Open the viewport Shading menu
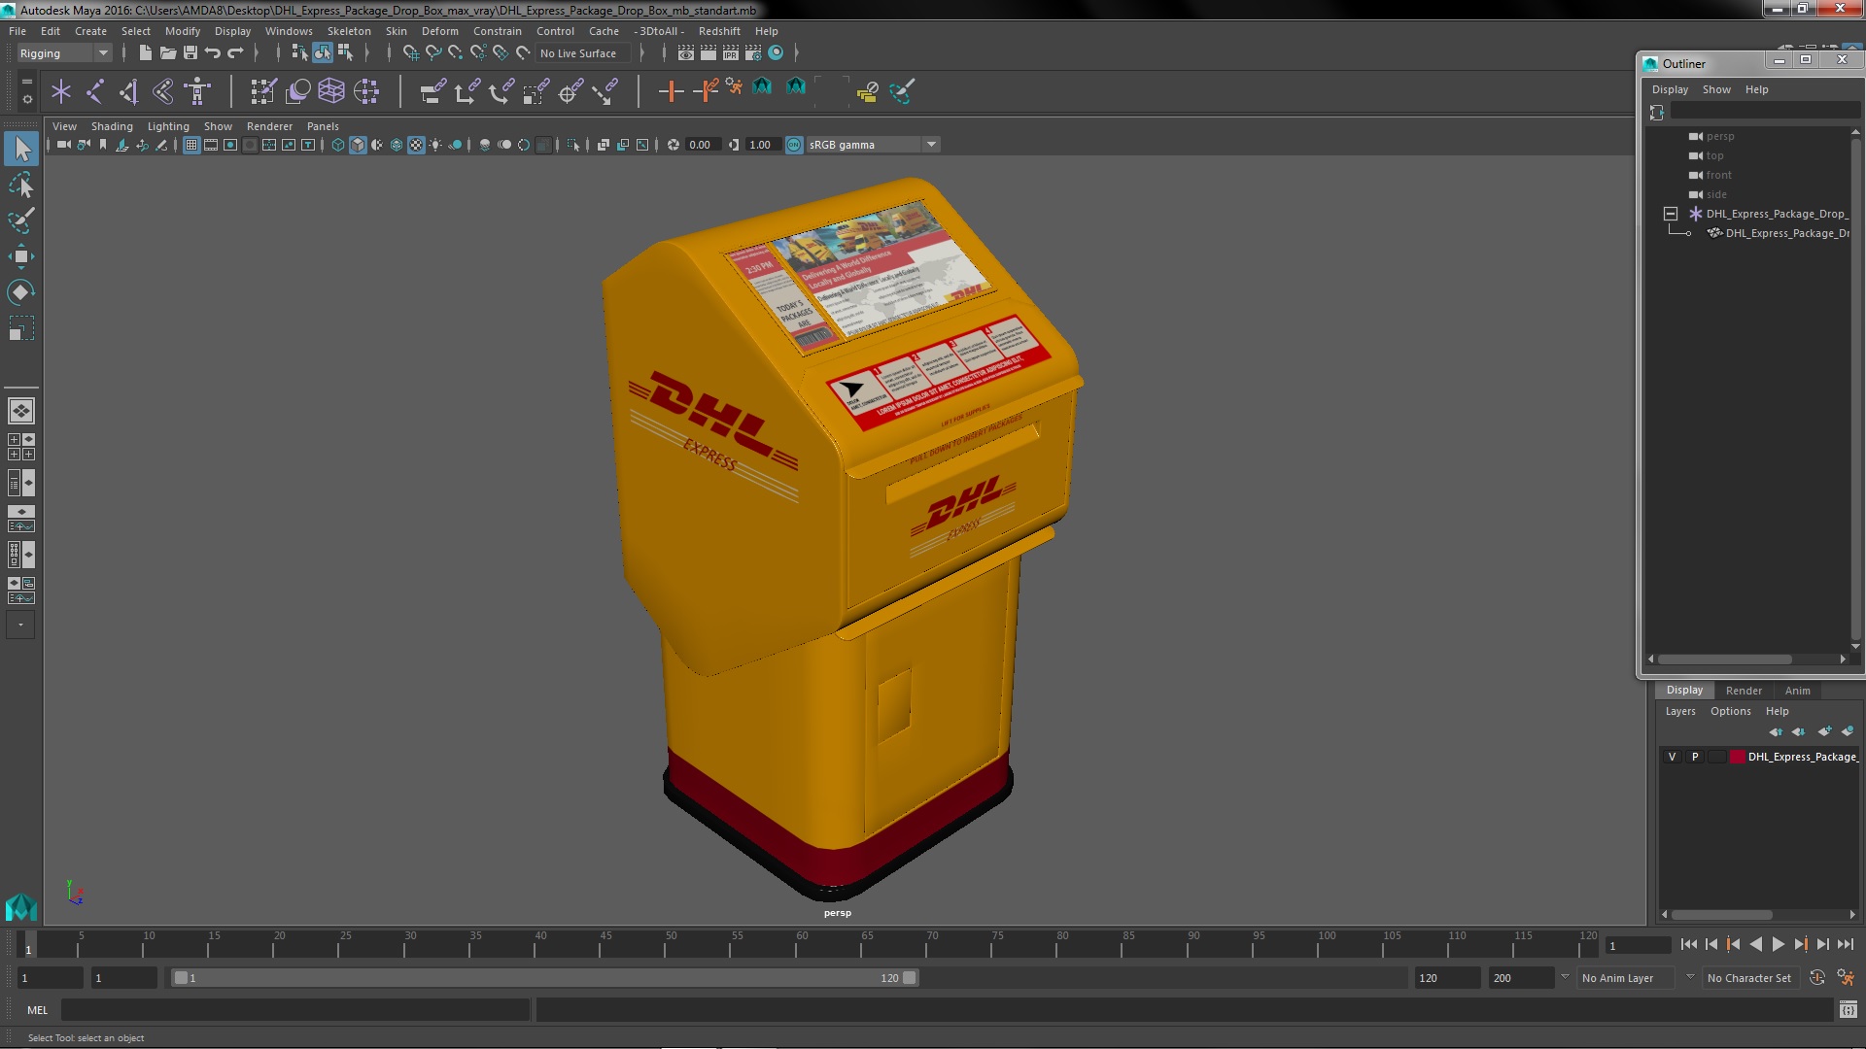 click(112, 126)
